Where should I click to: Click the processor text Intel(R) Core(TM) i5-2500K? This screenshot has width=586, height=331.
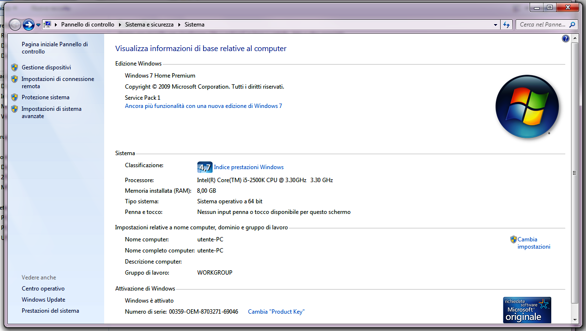[x=265, y=180]
